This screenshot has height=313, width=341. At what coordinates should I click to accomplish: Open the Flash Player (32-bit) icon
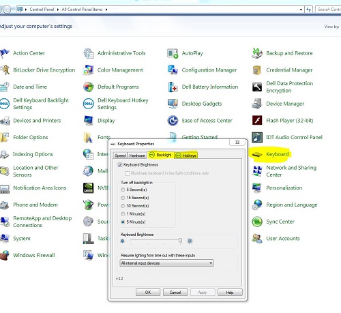pyautogui.click(x=257, y=121)
